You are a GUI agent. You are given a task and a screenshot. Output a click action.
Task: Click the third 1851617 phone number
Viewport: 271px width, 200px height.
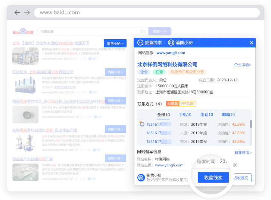(x=159, y=142)
